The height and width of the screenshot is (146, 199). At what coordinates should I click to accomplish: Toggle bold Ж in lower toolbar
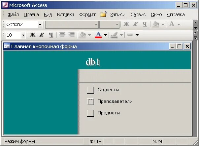32,35
